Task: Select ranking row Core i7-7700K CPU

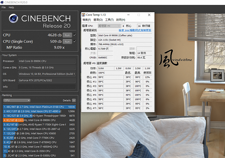Action: [39, 138]
